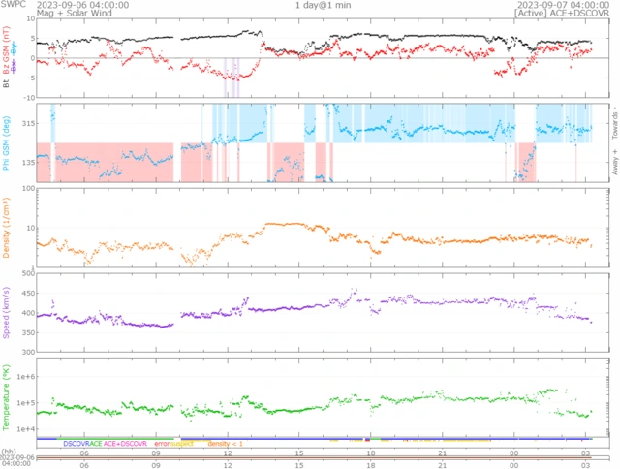
Task: Select the start time 2023-09-06 04:00:00 at top
Action: 82,5
